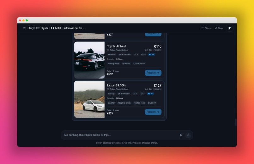Click the Leather feature tag

(x=112, y=103)
